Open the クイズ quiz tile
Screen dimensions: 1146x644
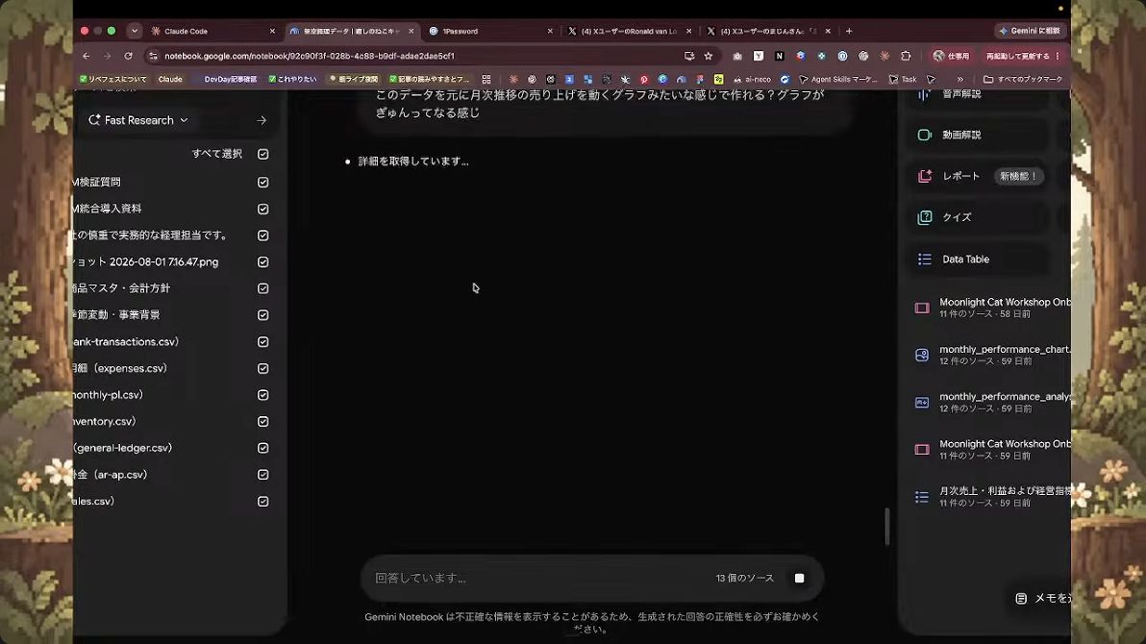[979, 217]
